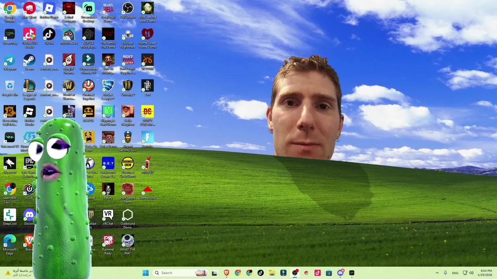Select the Chivalry 2 desktop icon
The width and height of the screenshot is (497, 279).
click(x=128, y=88)
